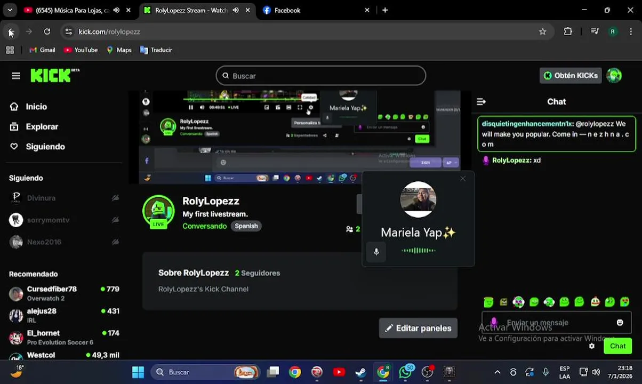The image size is (642, 384).
Task: Open Steam from the taskbar
Action: pos(361,372)
